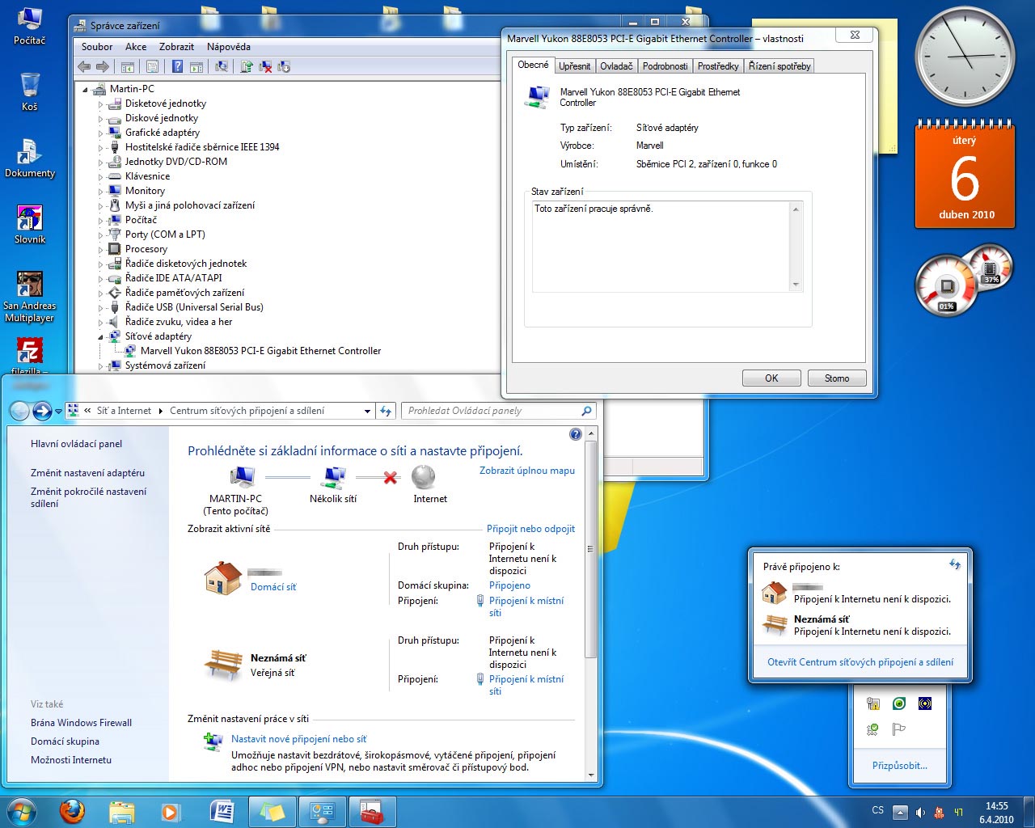Open the address bar path dropdown arrow
Screen dimensions: 1035x828
(367, 412)
